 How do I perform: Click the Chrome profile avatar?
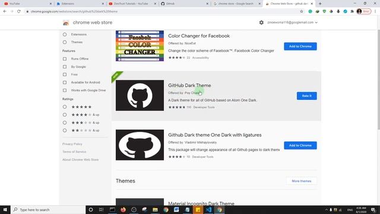pos(359,11)
